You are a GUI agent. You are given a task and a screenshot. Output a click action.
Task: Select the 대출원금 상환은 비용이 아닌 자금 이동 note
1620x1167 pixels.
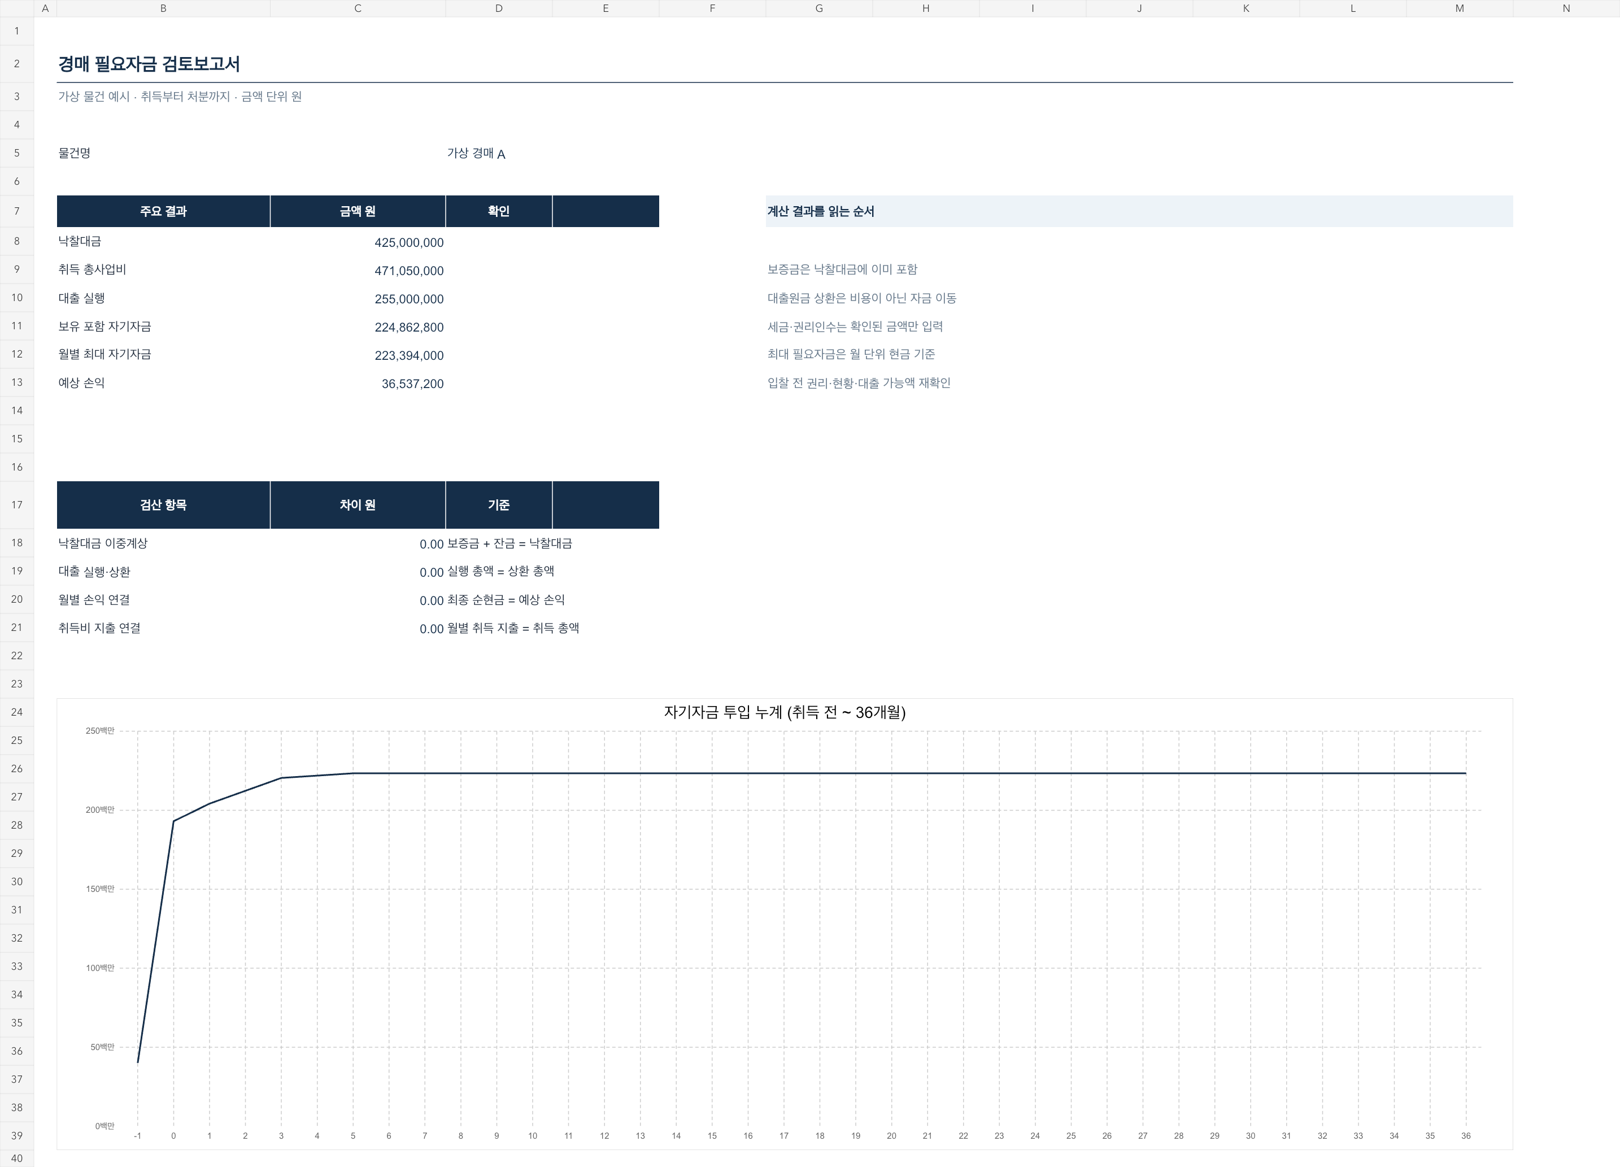point(862,298)
